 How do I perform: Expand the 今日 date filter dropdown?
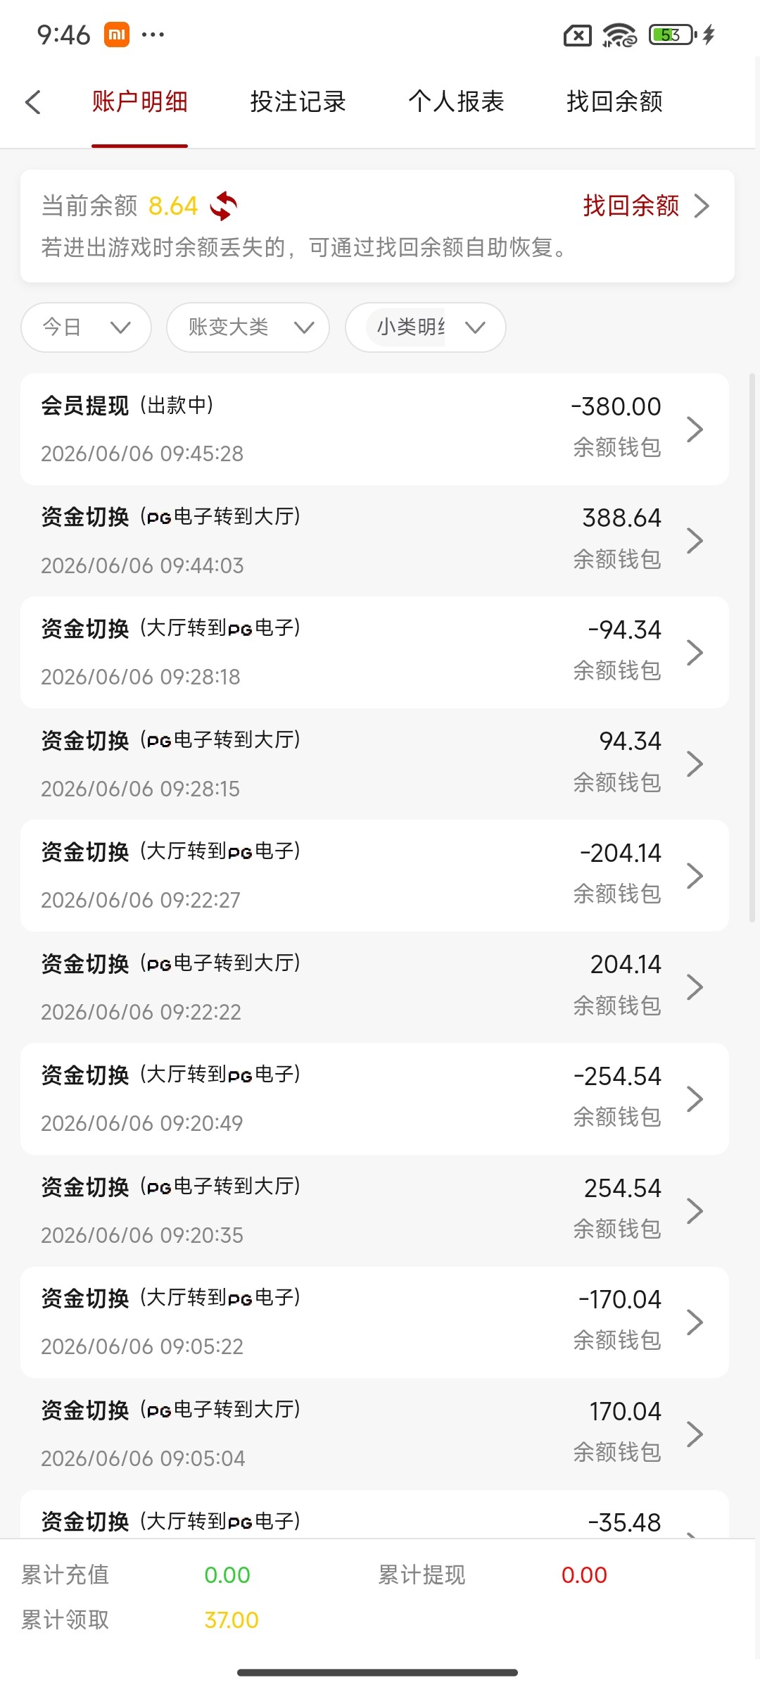[x=86, y=327]
